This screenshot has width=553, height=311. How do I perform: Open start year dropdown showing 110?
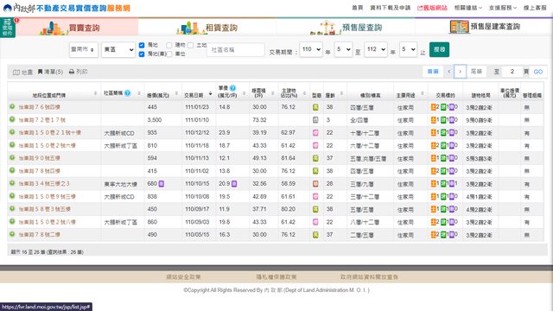pyautogui.click(x=311, y=50)
